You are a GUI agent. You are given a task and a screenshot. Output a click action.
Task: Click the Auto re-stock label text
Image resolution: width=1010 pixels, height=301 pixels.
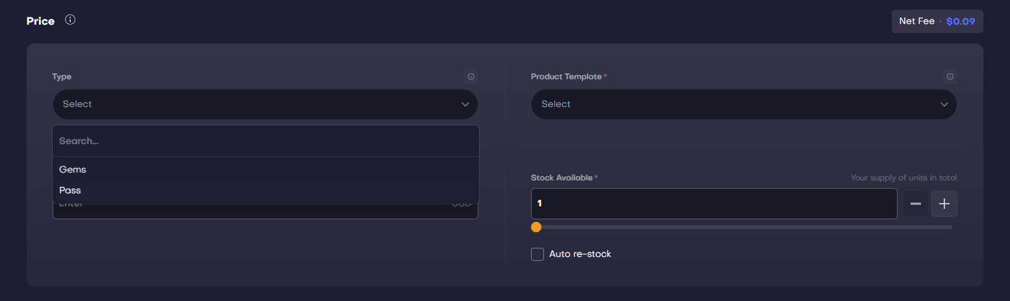(580, 254)
